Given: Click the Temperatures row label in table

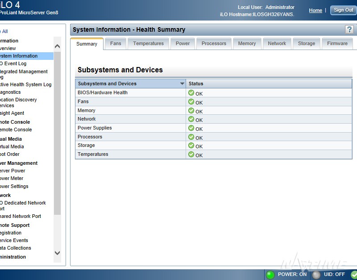Looking at the screenshot, I should pos(93,154).
